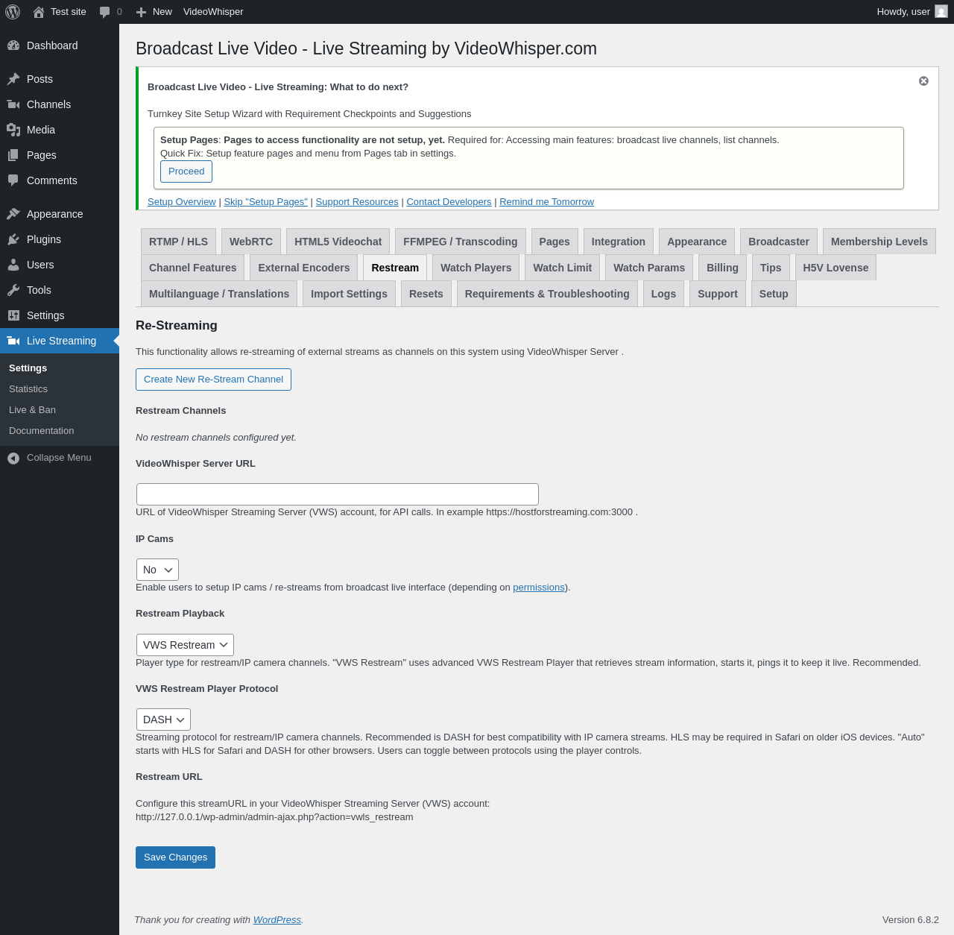Focus the VideoWhisper Server URL field

pyautogui.click(x=338, y=494)
